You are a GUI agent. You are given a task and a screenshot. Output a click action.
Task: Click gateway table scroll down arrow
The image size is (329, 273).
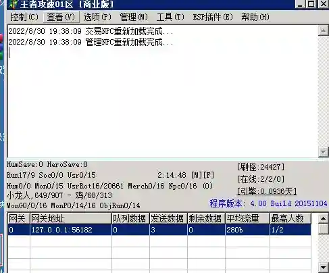(323, 268)
